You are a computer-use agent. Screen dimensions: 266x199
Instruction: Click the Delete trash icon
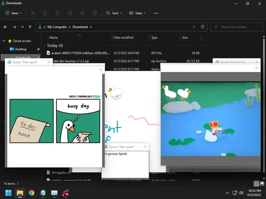tap(95, 13)
